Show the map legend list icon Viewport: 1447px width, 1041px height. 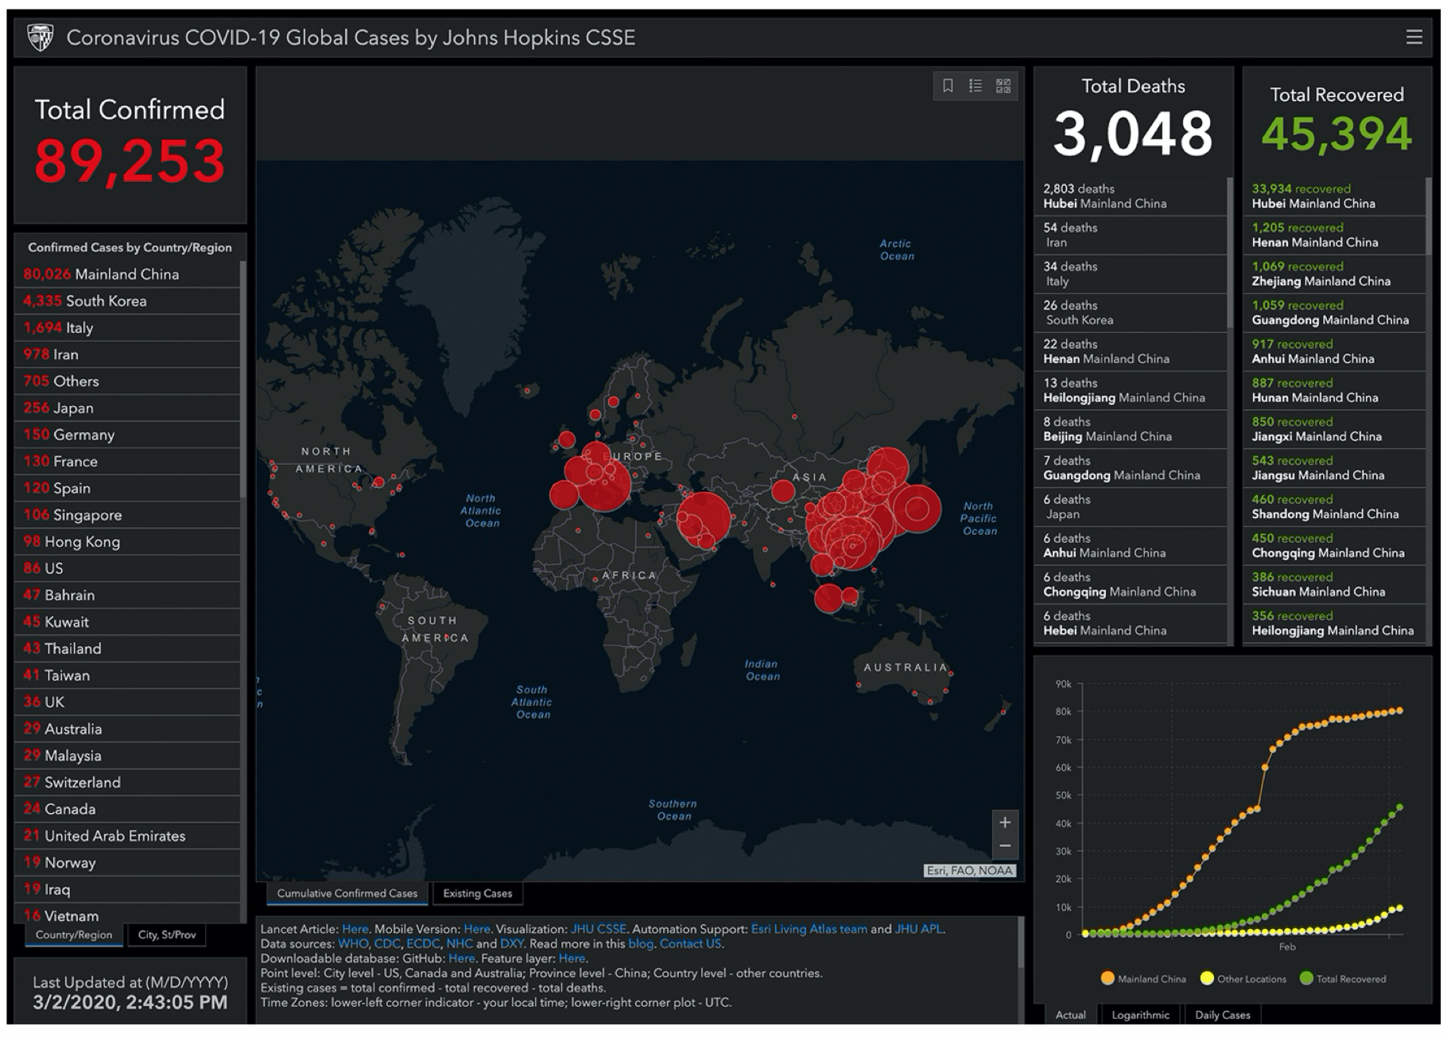(976, 86)
